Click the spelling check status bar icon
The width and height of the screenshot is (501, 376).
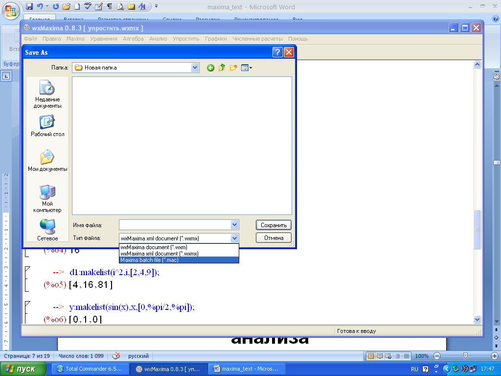click(116, 356)
